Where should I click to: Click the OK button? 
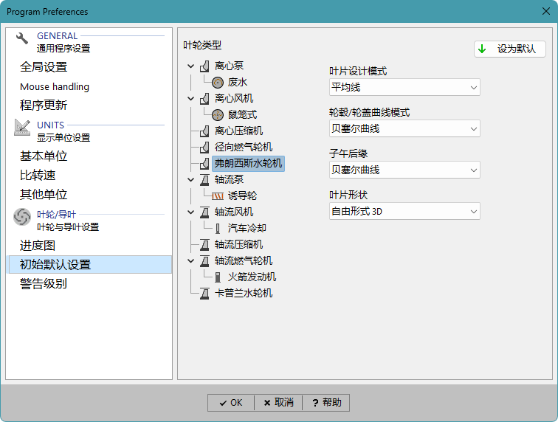pyautogui.click(x=230, y=403)
